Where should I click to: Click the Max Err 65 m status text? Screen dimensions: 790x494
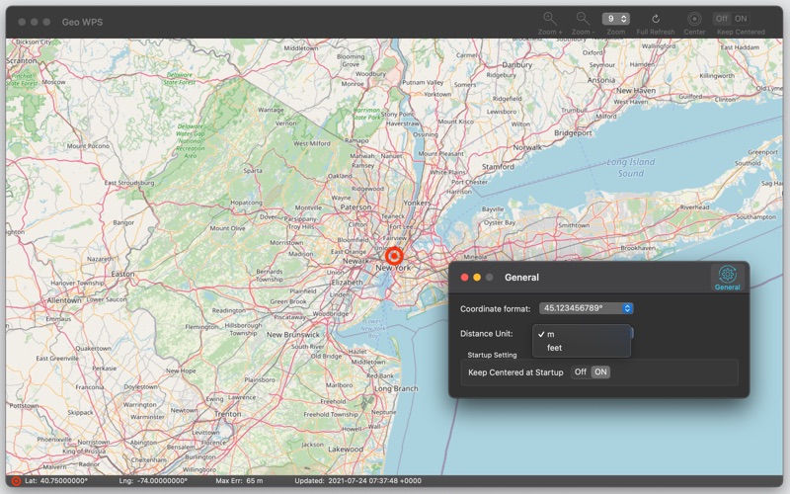point(239,481)
